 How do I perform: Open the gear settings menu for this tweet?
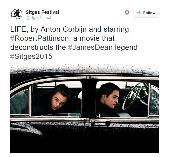[x=127, y=13]
